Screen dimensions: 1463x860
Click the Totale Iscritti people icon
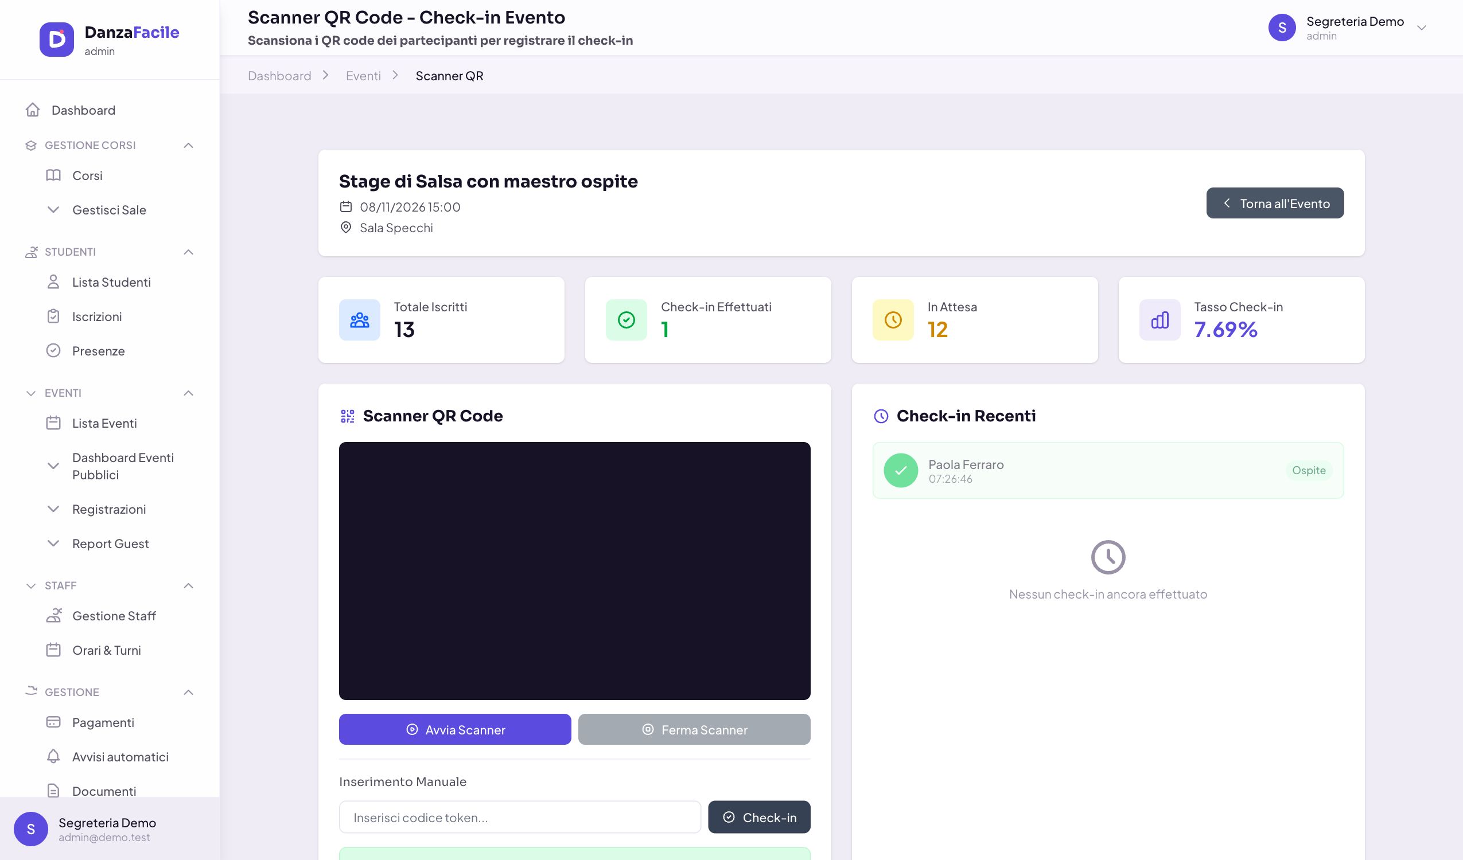[x=359, y=320]
